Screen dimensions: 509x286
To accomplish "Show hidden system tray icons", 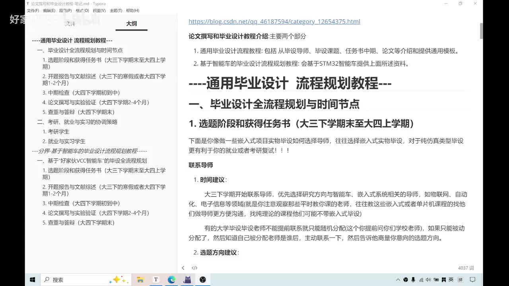I will pyautogui.click(x=398, y=280).
